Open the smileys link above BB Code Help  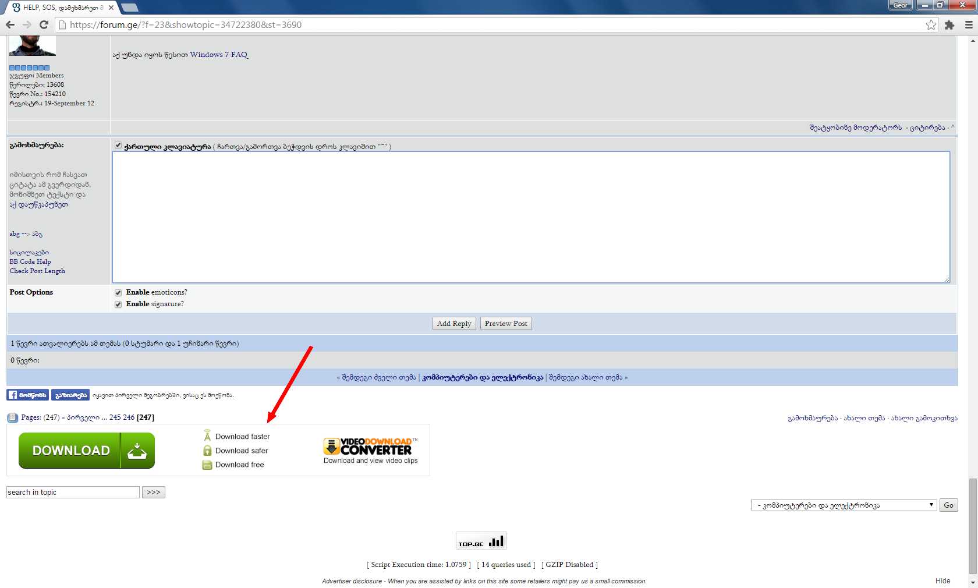click(29, 253)
